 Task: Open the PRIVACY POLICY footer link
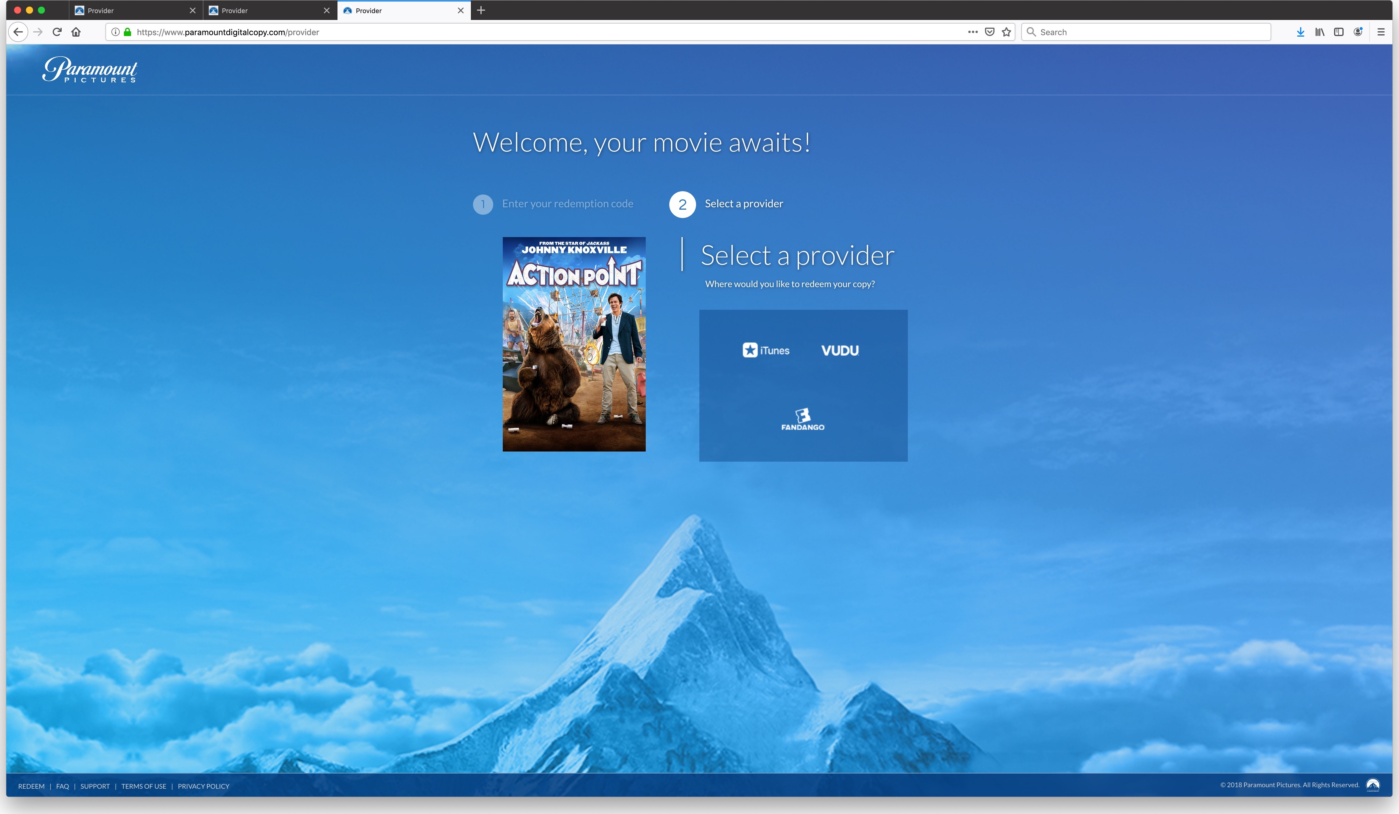[x=203, y=786]
